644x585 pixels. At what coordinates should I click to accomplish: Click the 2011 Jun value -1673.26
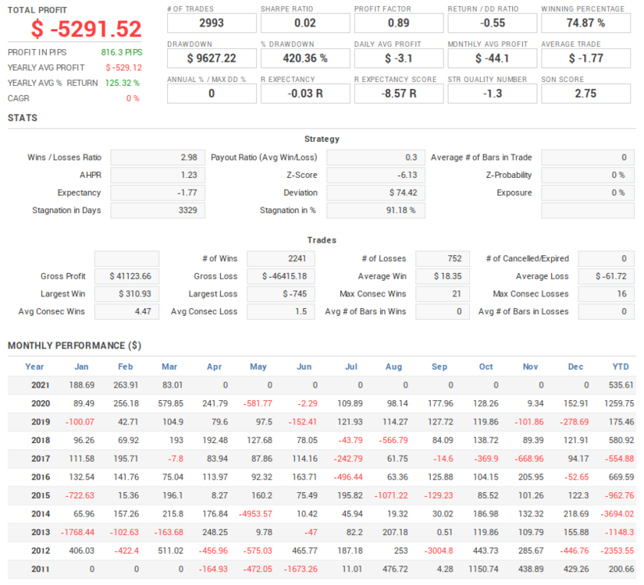[x=301, y=569]
